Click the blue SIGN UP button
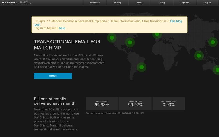219x137 pixels. [x=53, y=76]
